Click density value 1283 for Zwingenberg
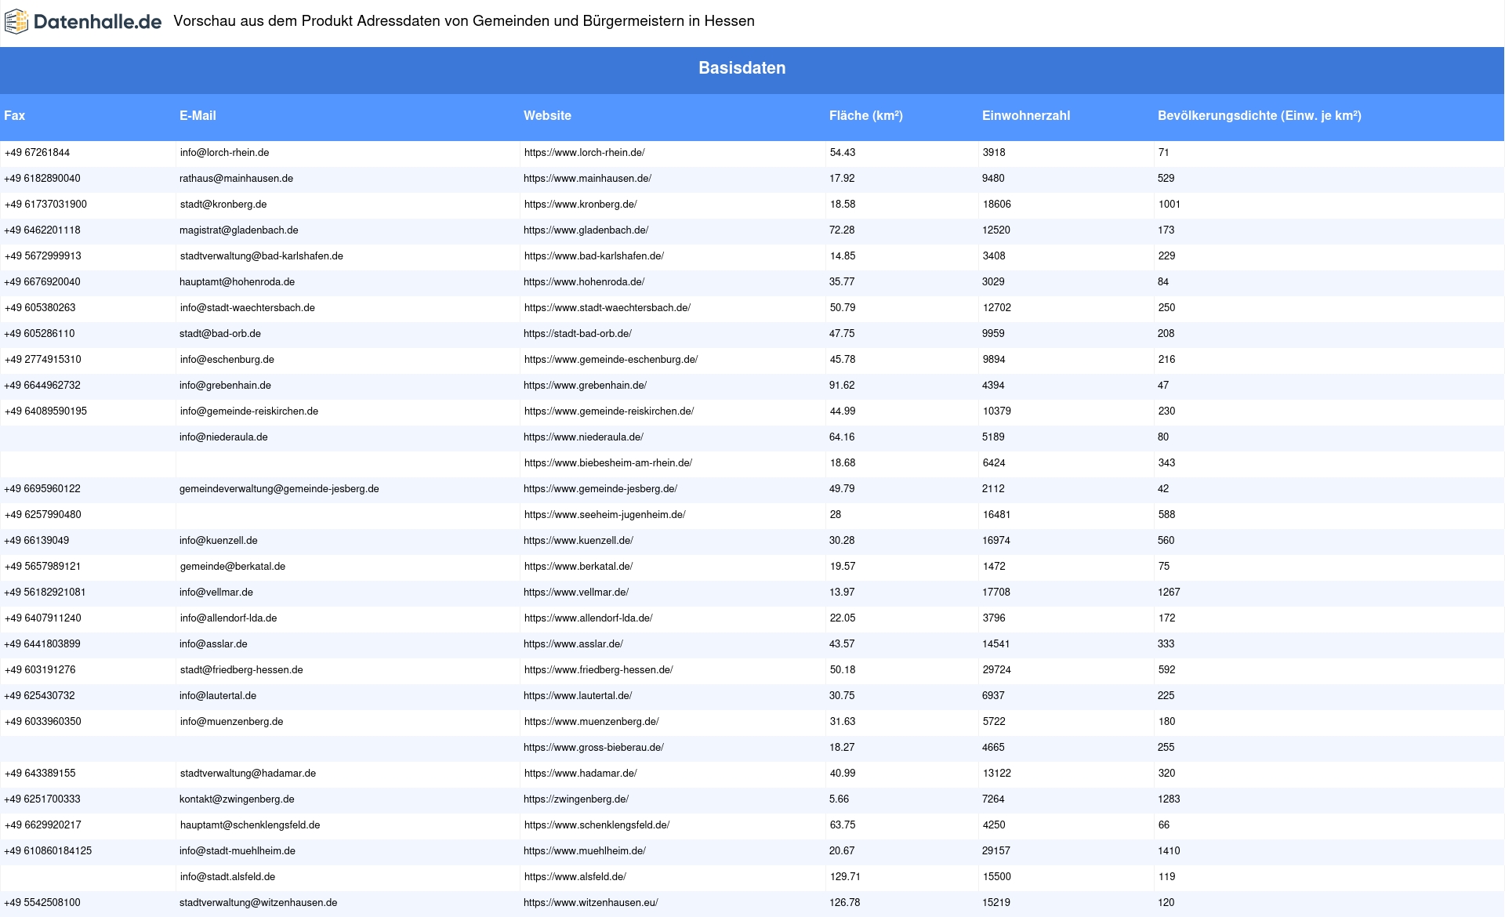1505x917 pixels. pyautogui.click(x=1169, y=799)
